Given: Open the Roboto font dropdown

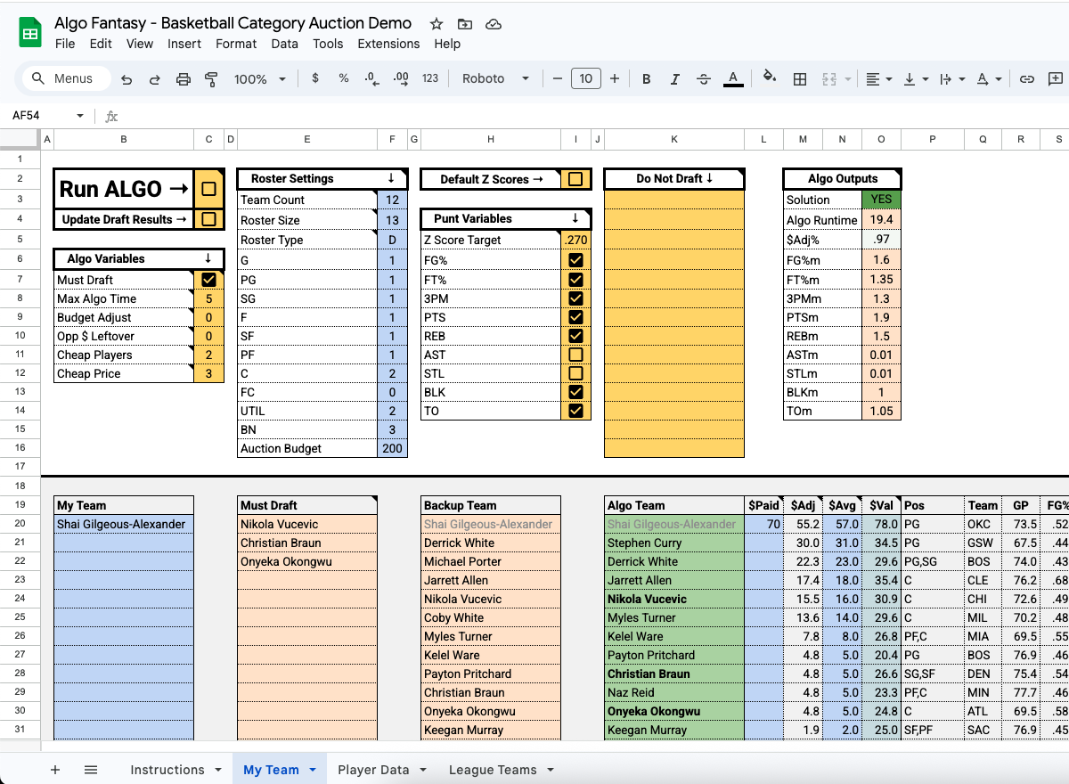Looking at the screenshot, I should click(x=495, y=79).
